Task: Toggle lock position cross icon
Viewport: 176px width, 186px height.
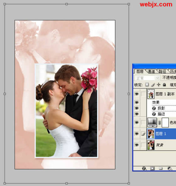Action: coord(158,85)
